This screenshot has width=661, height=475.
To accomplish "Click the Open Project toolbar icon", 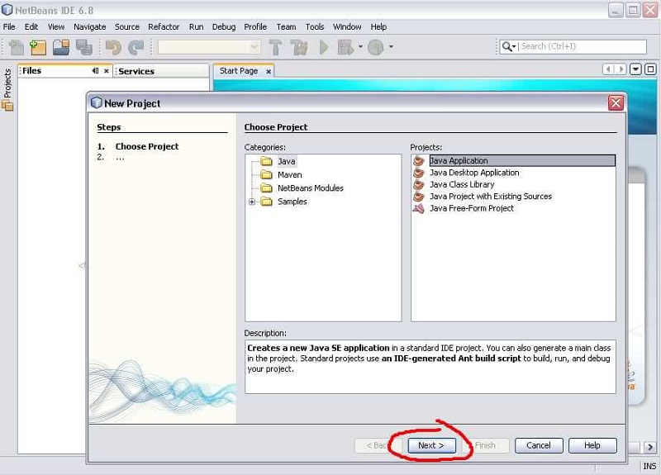I will tap(60, 47).
